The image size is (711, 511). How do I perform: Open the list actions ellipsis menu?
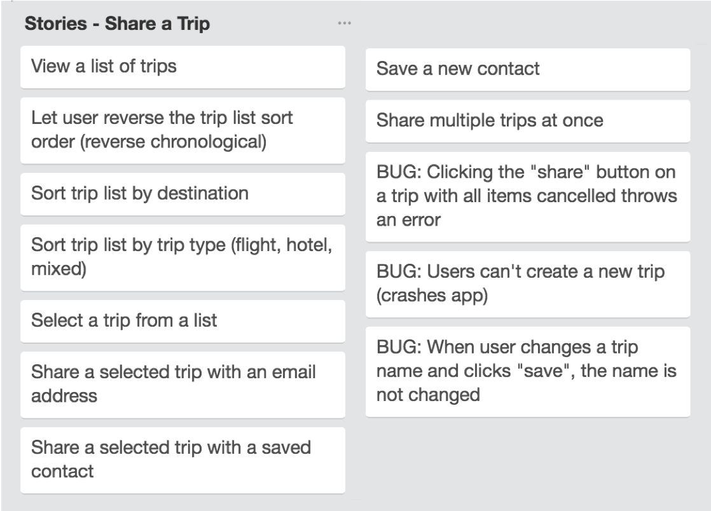pyautogui.click(x=344, y=24)
